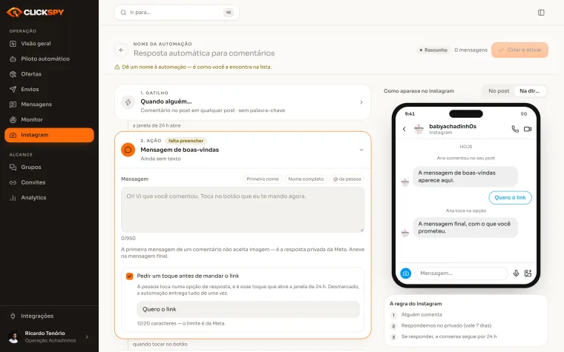564x352 pixels.
Task: Open Piloto automático in sidebar
Action: (x=49, y=59)
